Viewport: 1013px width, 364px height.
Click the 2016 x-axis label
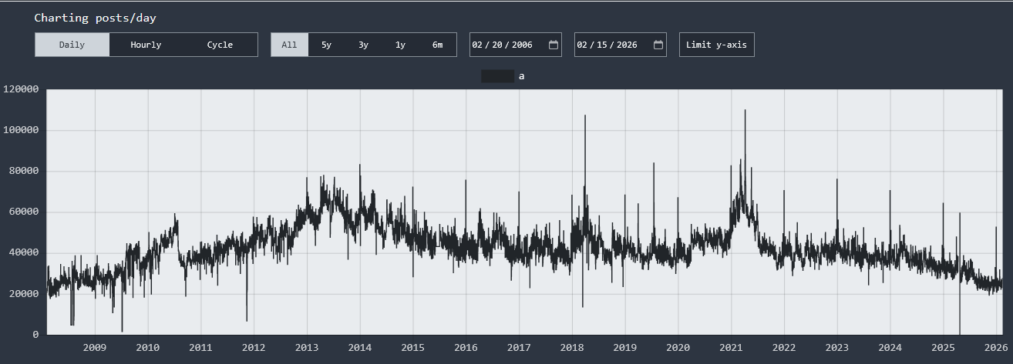pos(466,347)
